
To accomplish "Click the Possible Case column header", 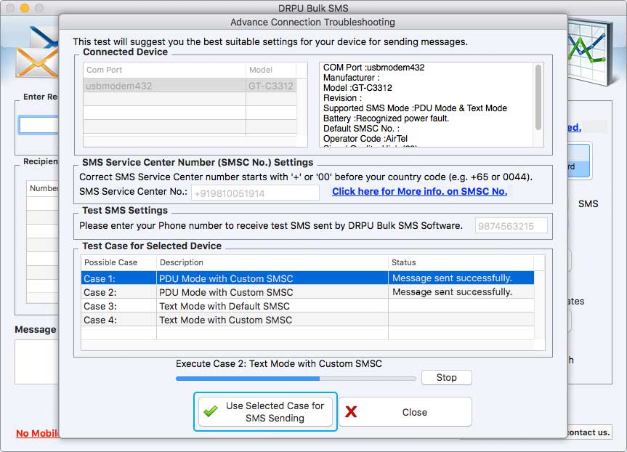I will click(x=118, y=262).
